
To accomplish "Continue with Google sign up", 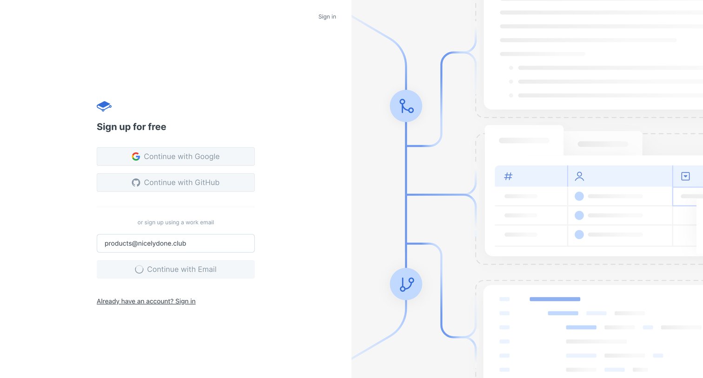I will click(x=176, y=156).
